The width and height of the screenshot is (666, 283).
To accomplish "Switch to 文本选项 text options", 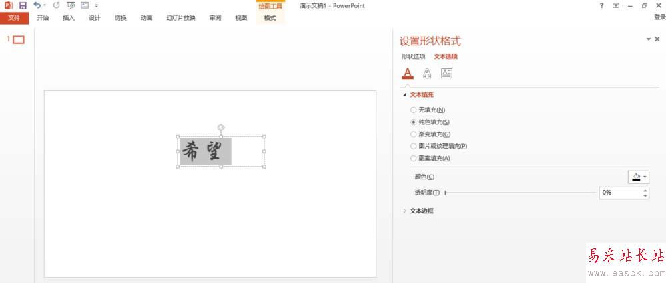I will (x=446, y=56).
